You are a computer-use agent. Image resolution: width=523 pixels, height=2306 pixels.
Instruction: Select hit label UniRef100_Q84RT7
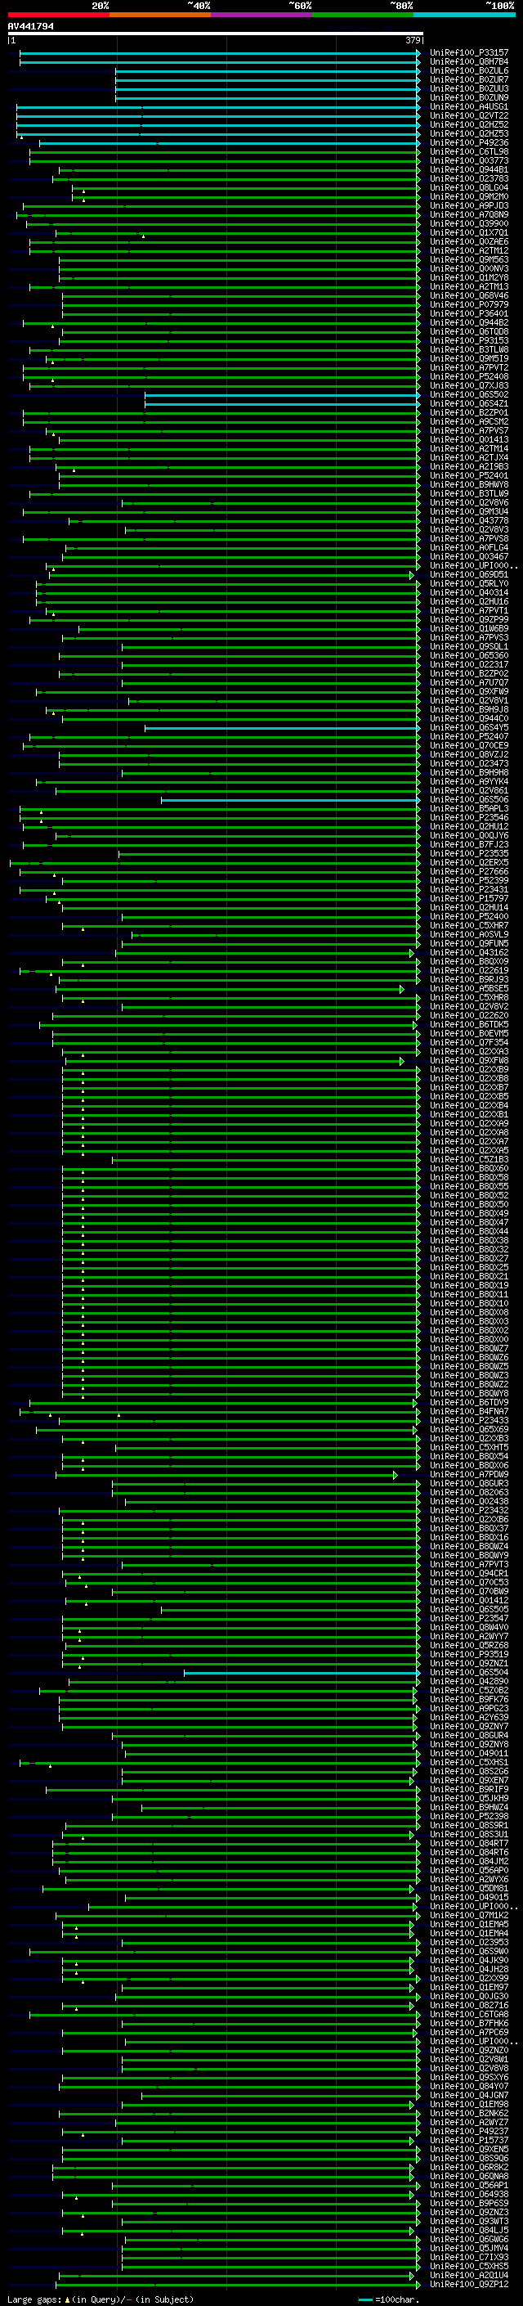[x=469, y=1843]
